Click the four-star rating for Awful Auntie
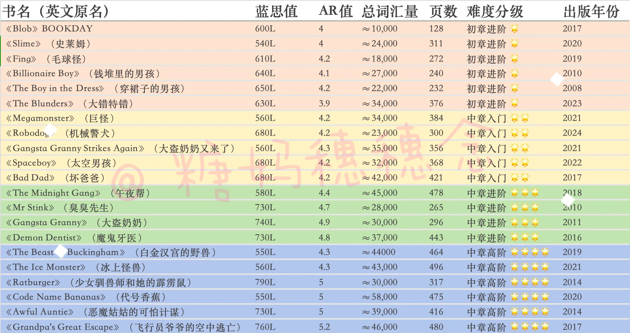630x333 pixels. tap(530, 312)
